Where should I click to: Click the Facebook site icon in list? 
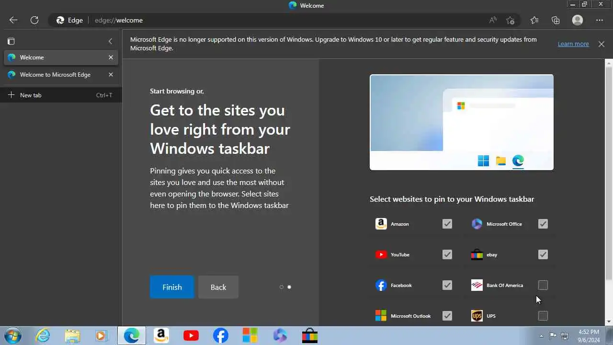point(381,285)
